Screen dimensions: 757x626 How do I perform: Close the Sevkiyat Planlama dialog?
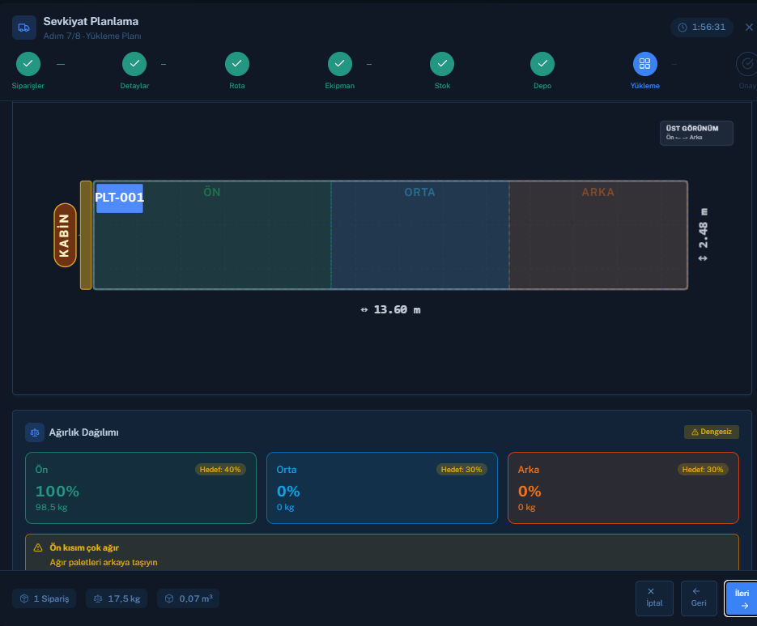749,28
